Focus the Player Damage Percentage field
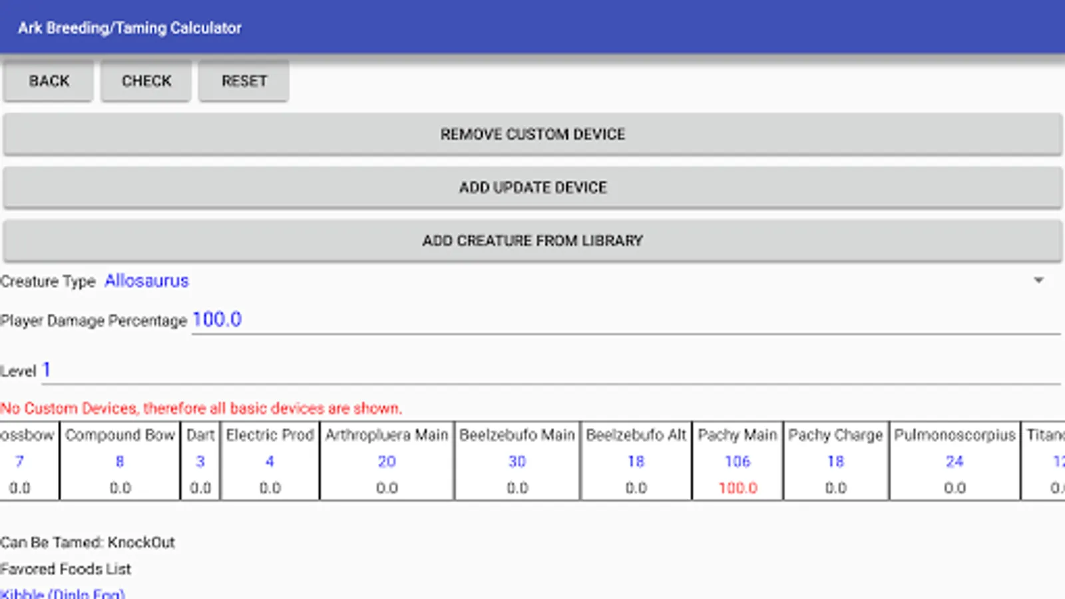Screen dimensions: 1065x599 click(626, 320)
